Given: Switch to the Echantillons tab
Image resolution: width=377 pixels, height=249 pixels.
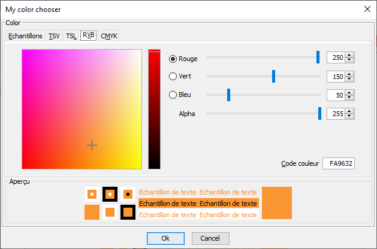Looking at the screenshot, I should pyautogui.click(x=25, y=37).
